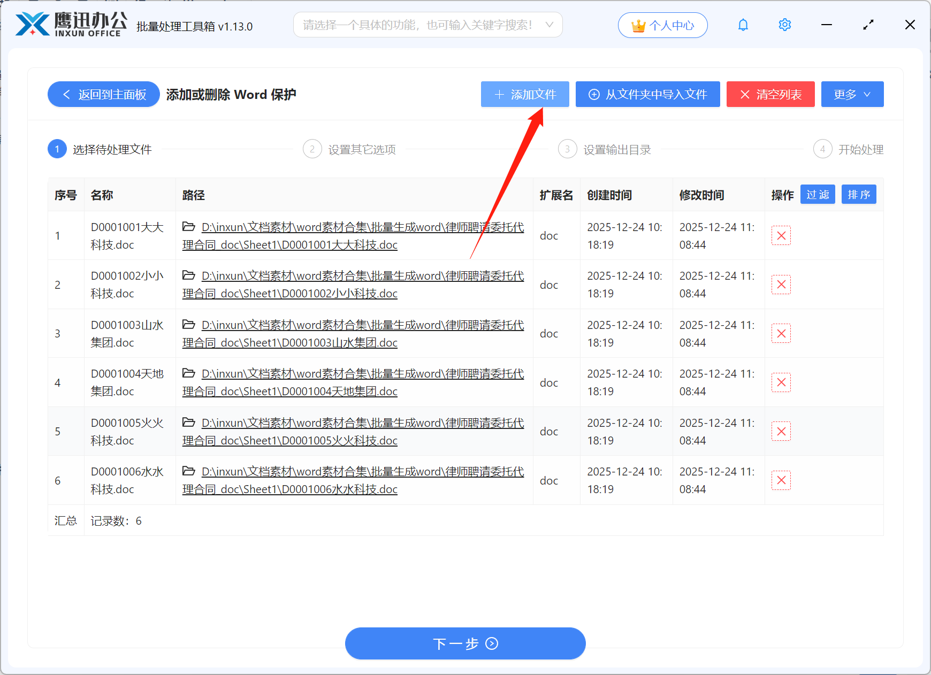
Task: Delete row D0001001大大科技.doc with red X
Action: tap(781, 236)
